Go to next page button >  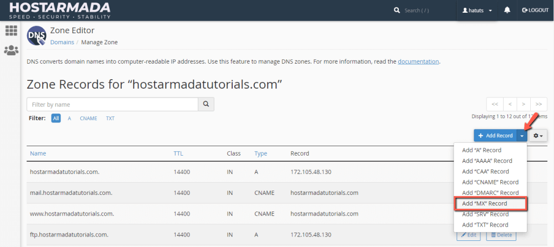coord(524,104)
